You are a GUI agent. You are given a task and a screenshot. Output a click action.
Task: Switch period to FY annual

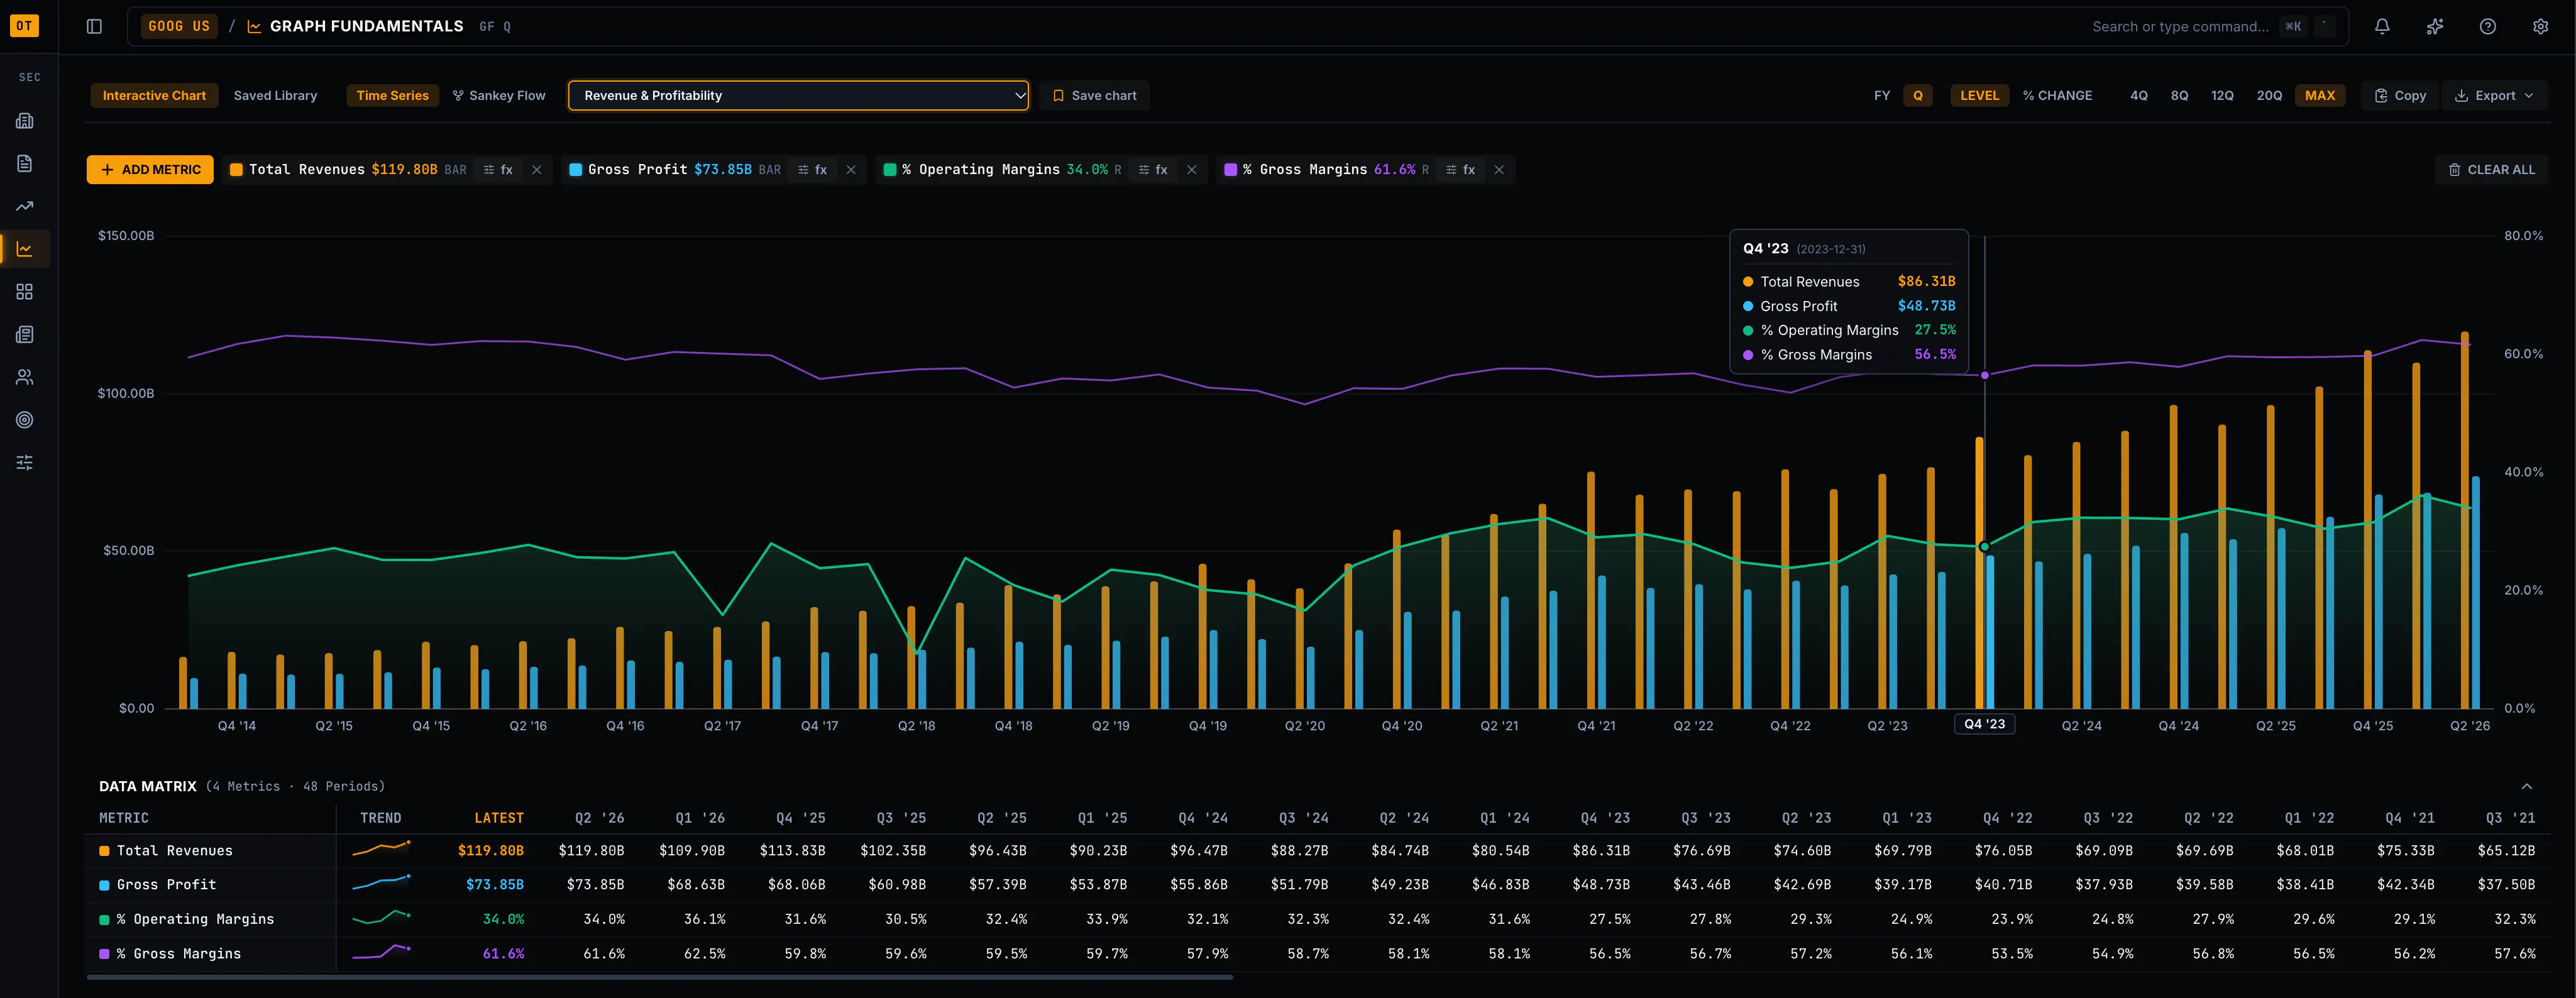[x=1882, y=96]
